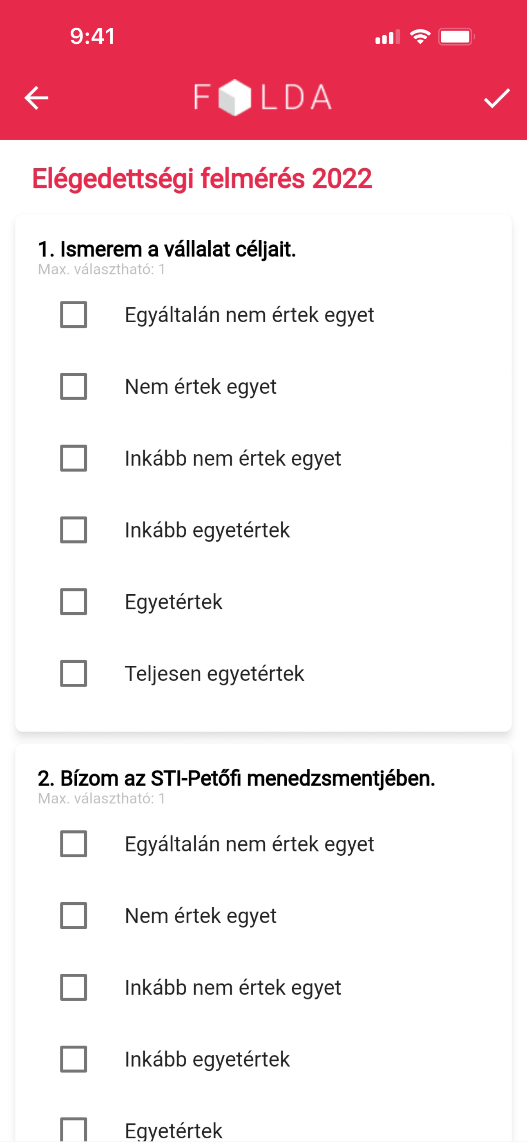527x1142 pixels.
Task: Tap question '1. Ismerem a vállalat céljait.'
Action: 167,249
